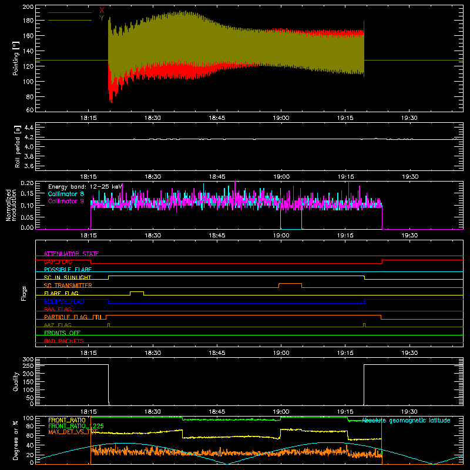Select the 'X' legend label
Viewport: 470px width, 470px height.
click(x=102, y=11)
